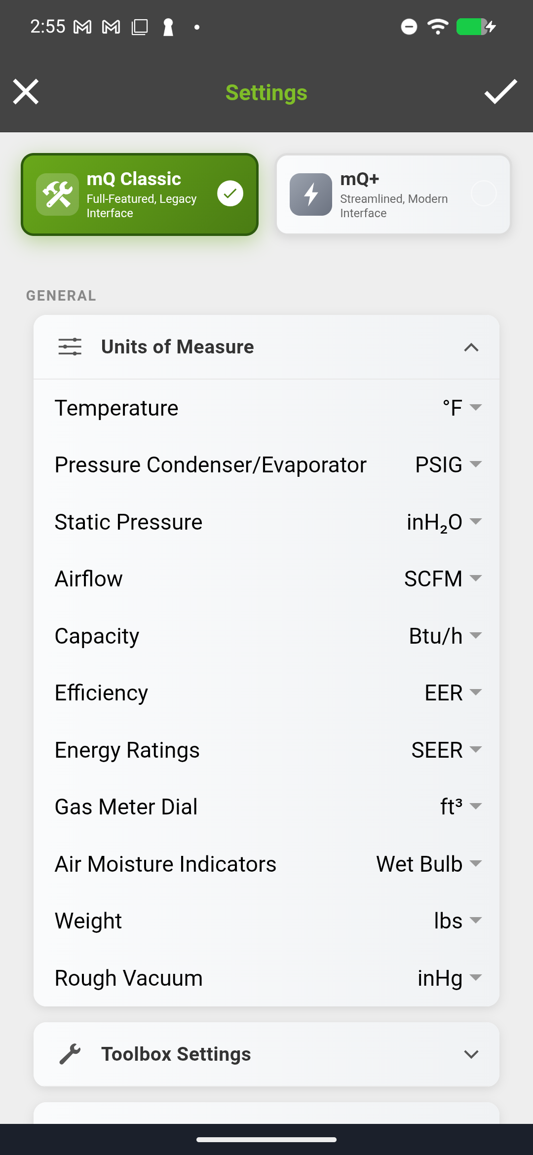The height and width of the screenshot is (1155, 533).
Task: Open the Settings title area
Action: [266, 92]
